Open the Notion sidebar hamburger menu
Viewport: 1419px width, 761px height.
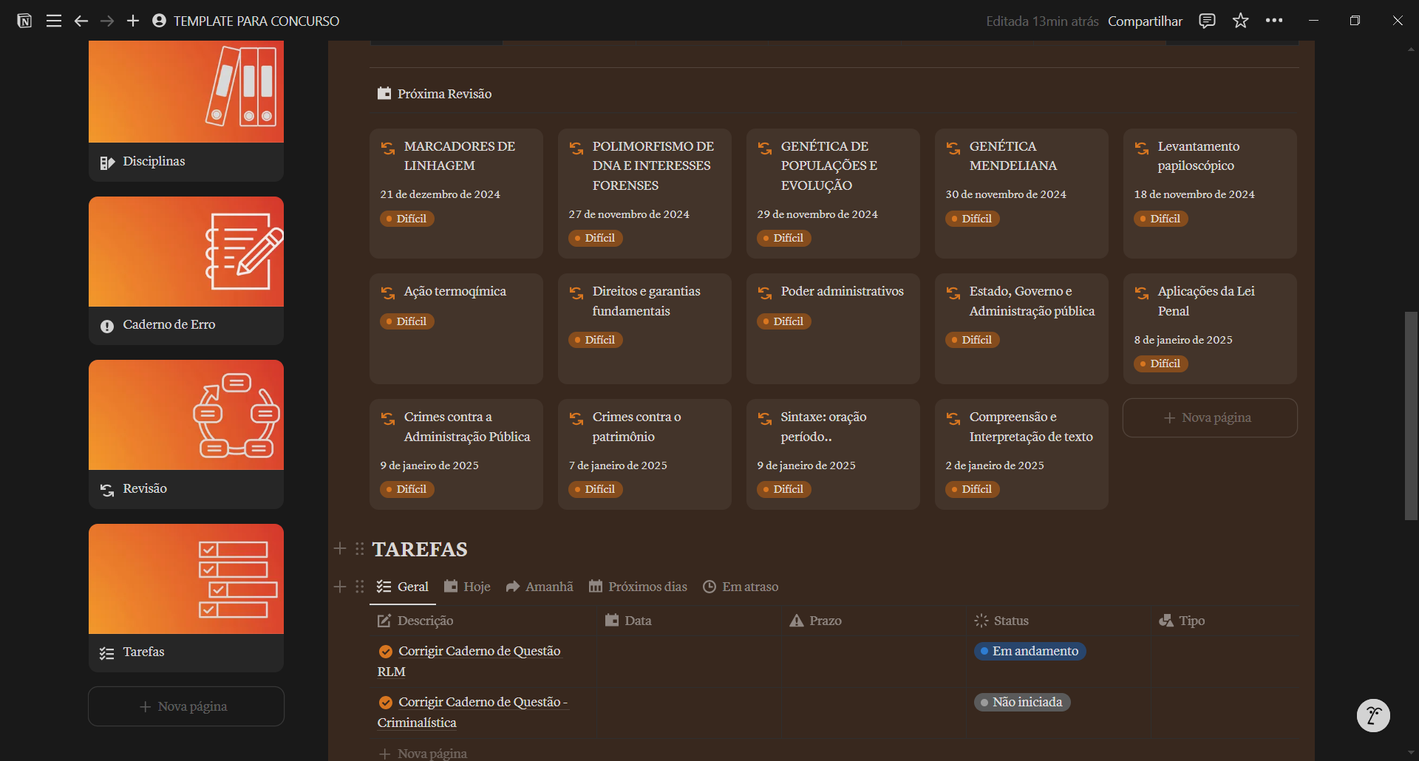[54, 21]
